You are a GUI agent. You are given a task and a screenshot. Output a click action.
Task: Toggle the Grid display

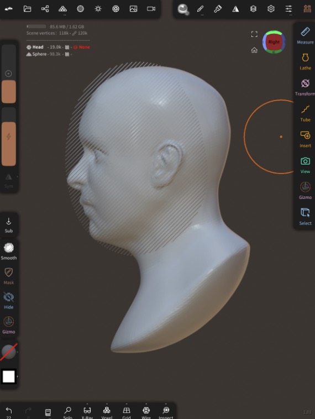tap(127, 412)
